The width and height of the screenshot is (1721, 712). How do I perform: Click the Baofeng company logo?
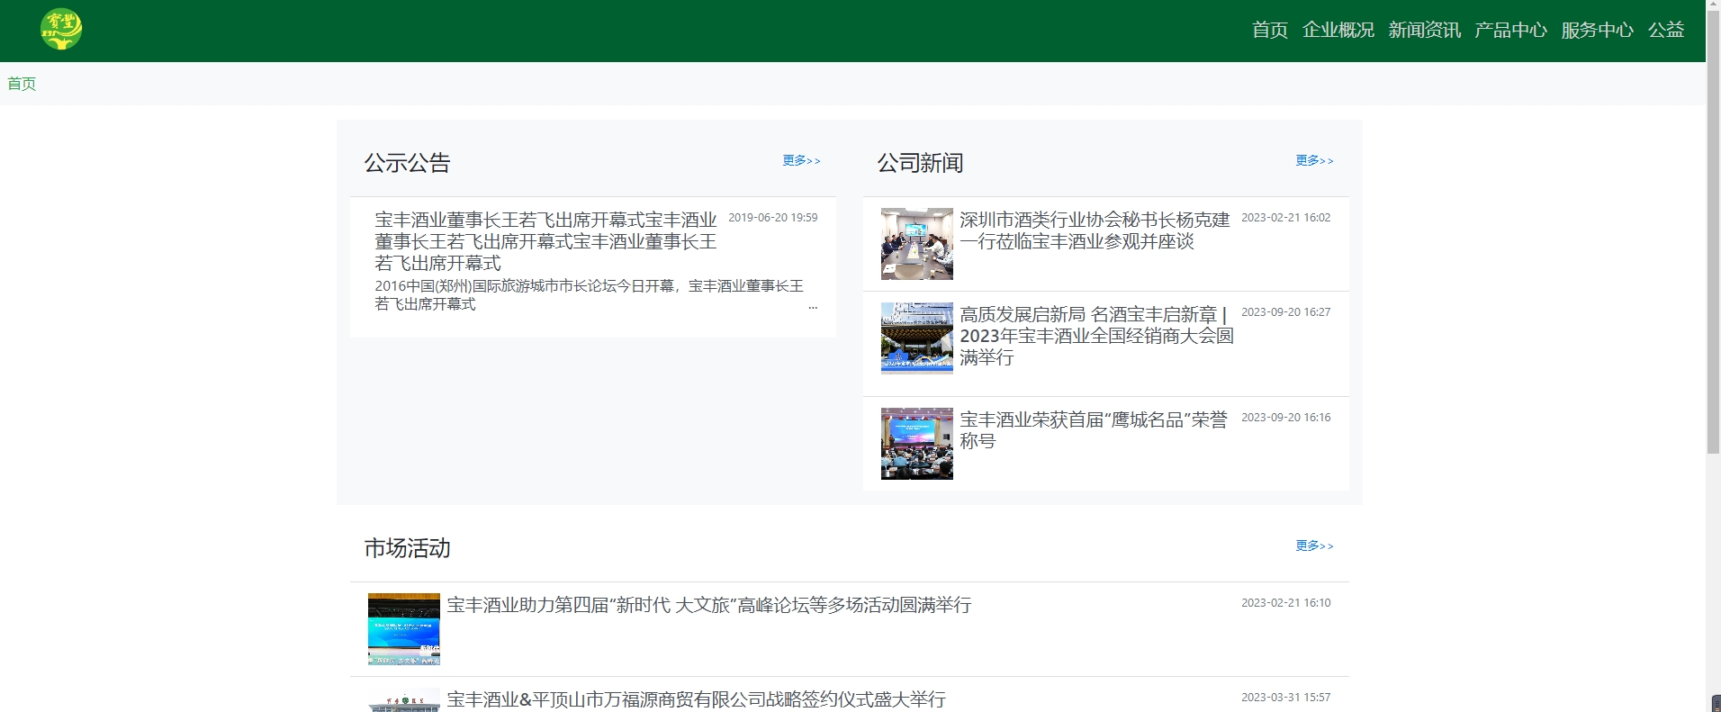tap(61, 30)
